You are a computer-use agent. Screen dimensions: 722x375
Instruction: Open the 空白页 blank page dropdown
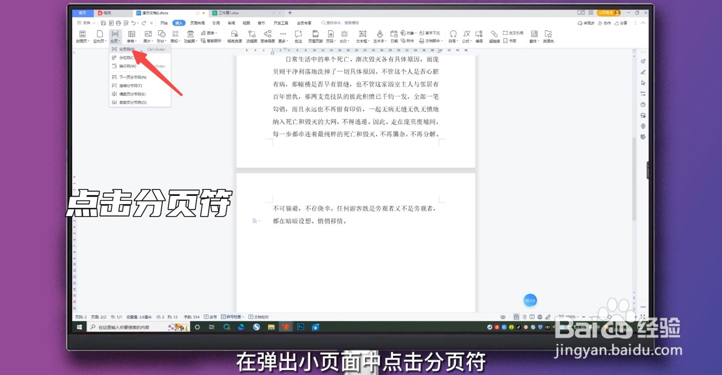point(99,37)
